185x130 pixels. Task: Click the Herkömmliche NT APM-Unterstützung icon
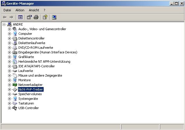tap(15, 62)
